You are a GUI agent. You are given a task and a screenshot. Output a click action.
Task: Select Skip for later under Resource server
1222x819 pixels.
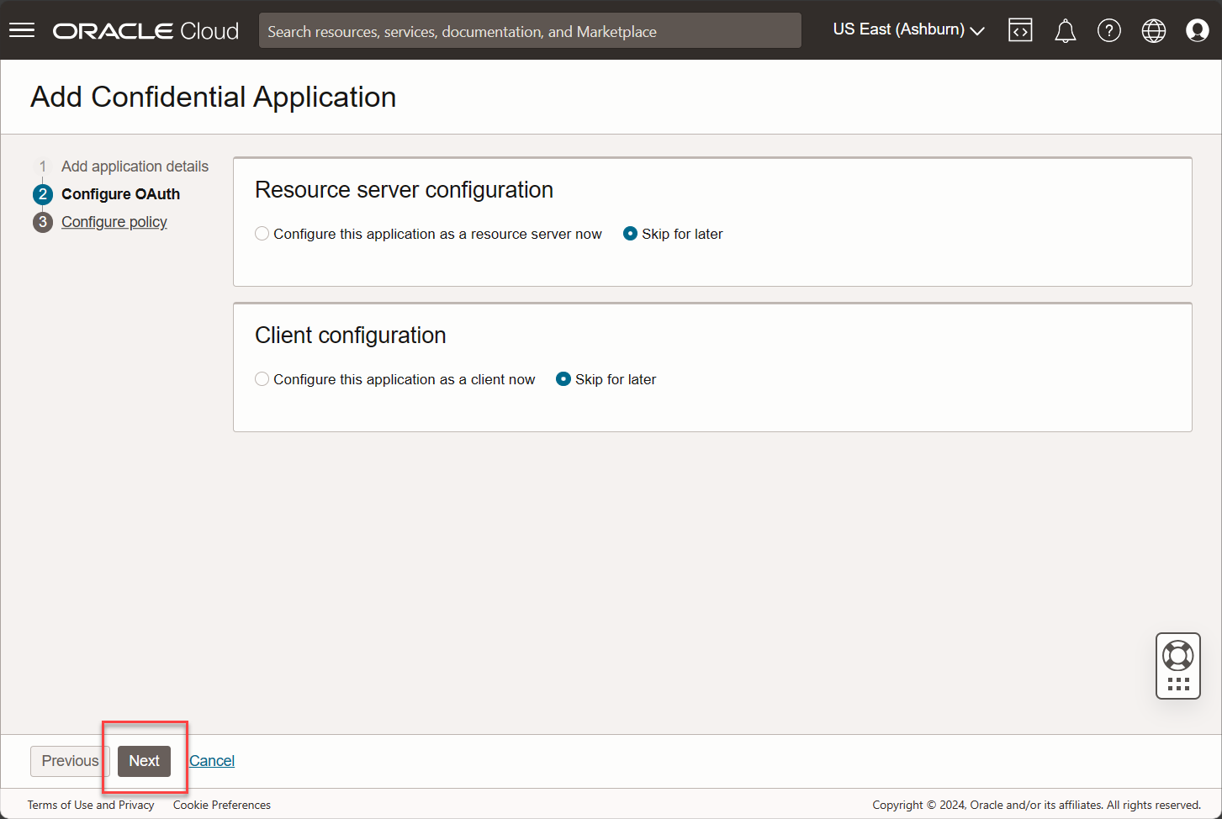click(x=631, y=233)
